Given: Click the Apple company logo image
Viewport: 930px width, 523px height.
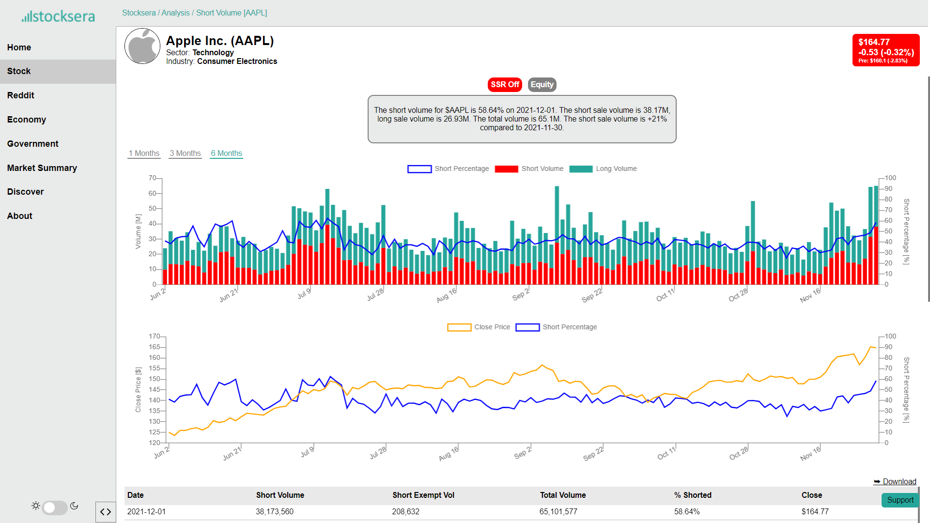Looking at the screenshot, I should tap(142, 46).
